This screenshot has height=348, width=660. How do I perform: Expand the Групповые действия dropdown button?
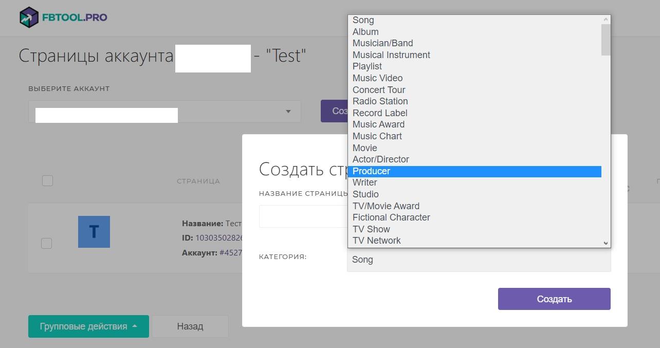(88, 326)
